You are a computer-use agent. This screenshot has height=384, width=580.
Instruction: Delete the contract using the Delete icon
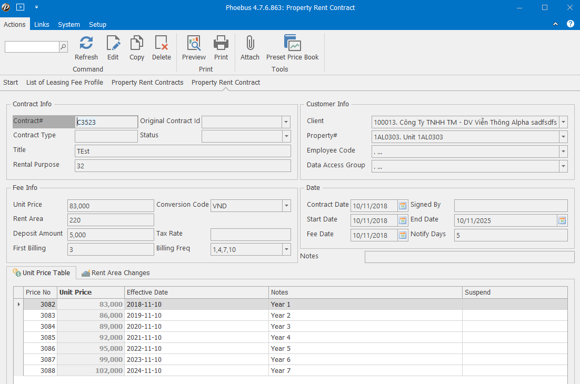point(161,44)
